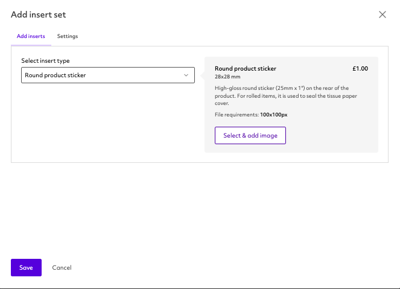
Task: Select the Add inserts tab
Action: (x=31, y=36)
